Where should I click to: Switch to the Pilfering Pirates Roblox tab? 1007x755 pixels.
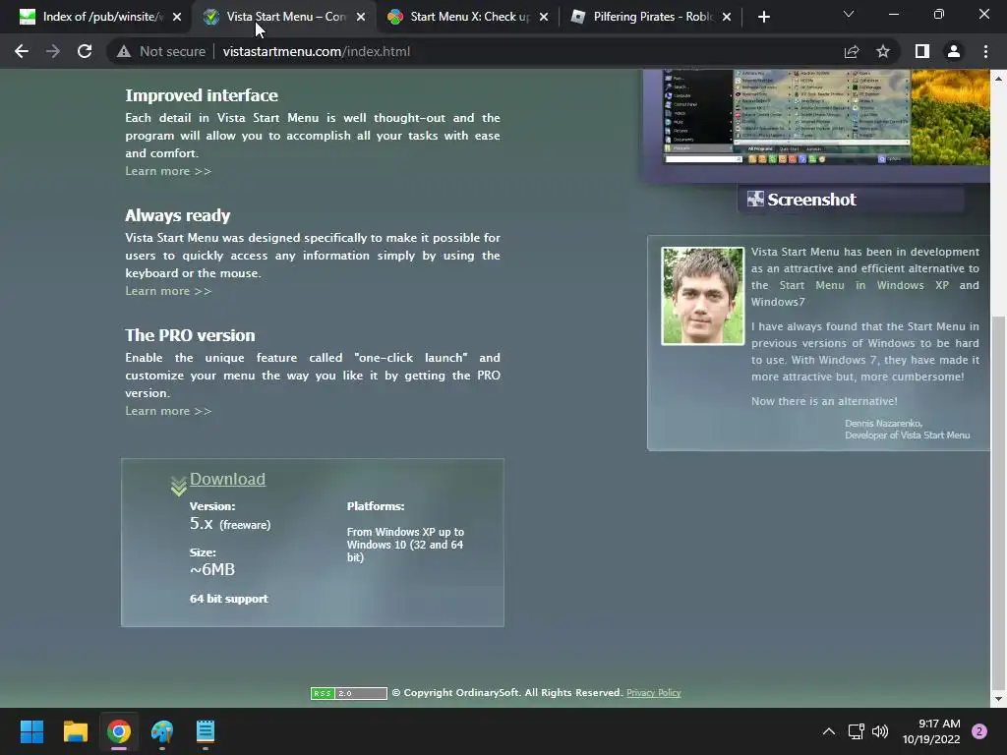(650, 17)
